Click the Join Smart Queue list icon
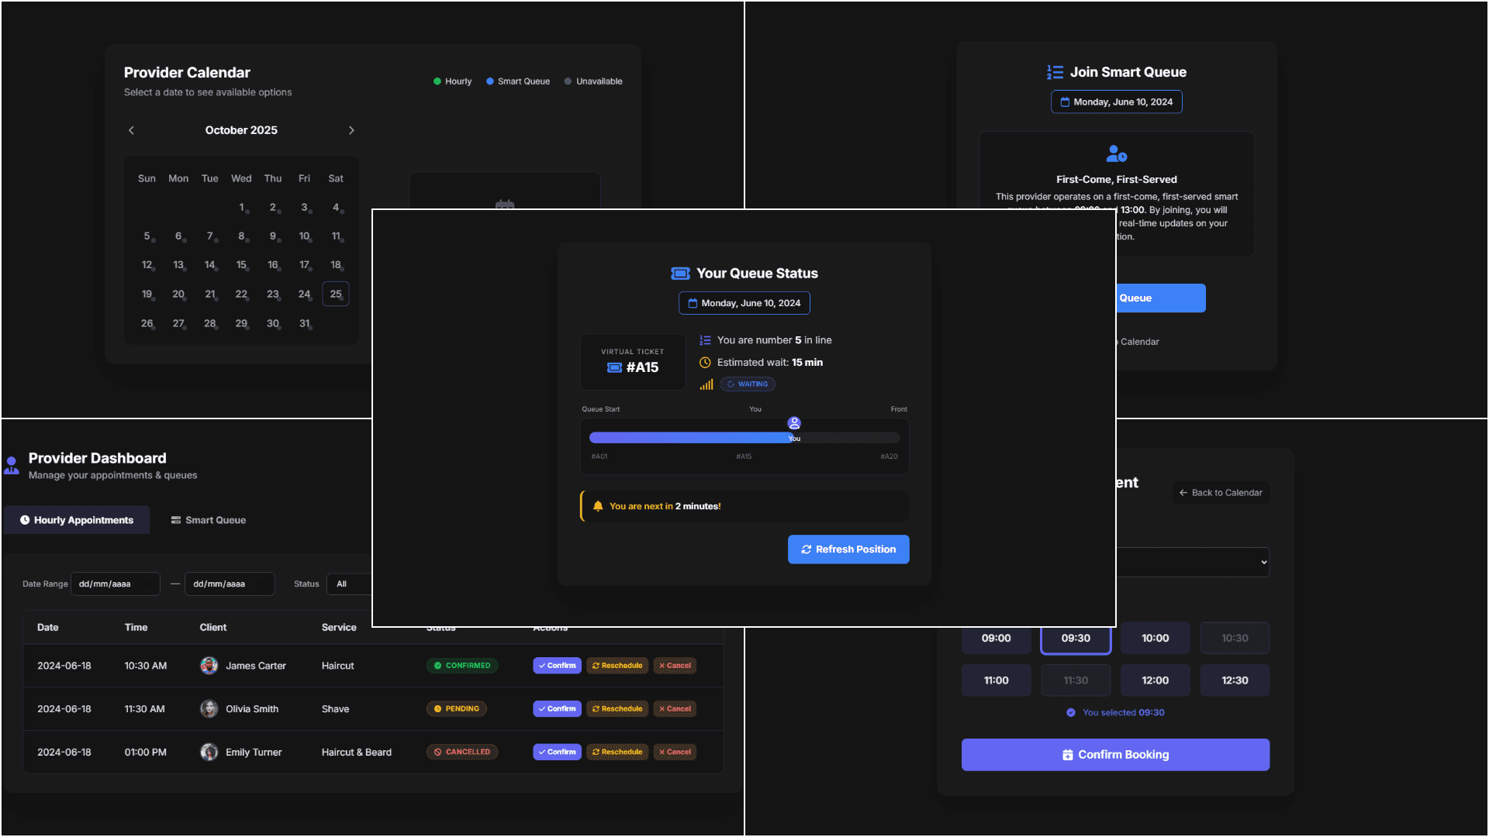 (x=1055, y=72)
